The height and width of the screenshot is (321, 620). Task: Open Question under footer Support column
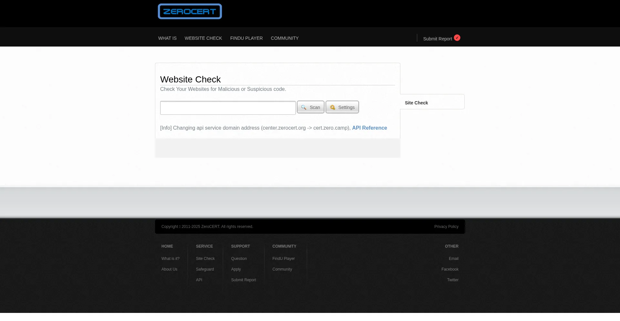point(239,259)
